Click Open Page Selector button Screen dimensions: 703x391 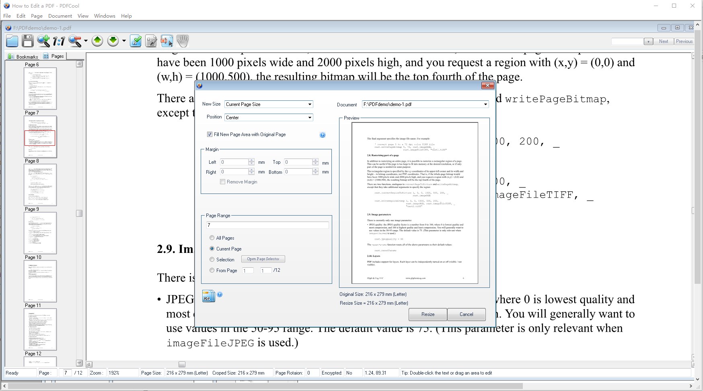click(x=263, y=259)
